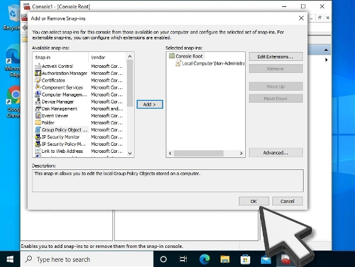Click the Console Root folder icon
The width and height of the screenshot is (355, 267).
pos(172,56)
